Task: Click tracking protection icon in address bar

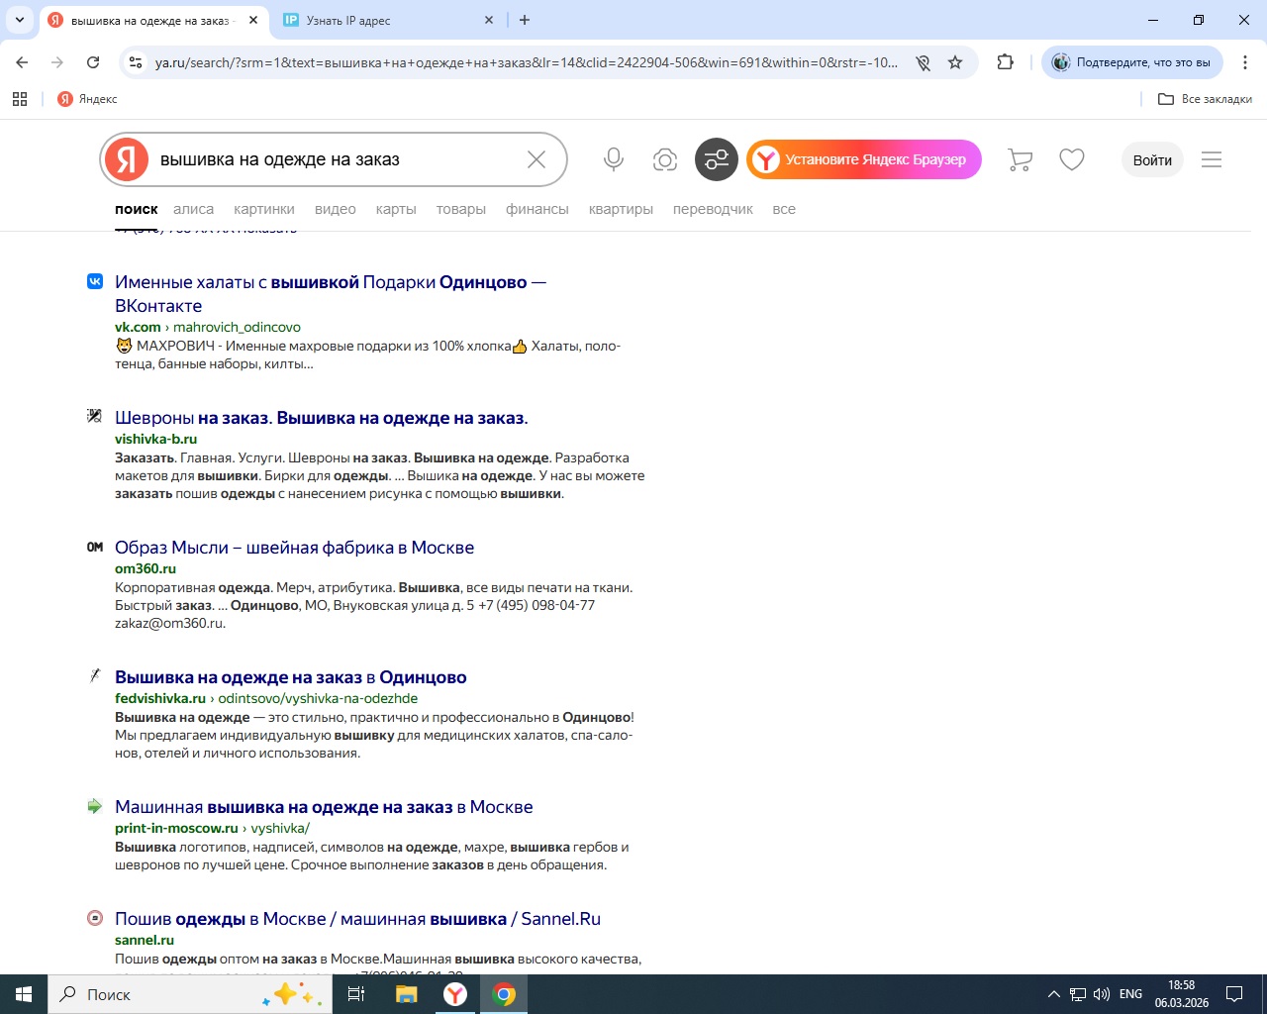Action: [x=923, y=62]
